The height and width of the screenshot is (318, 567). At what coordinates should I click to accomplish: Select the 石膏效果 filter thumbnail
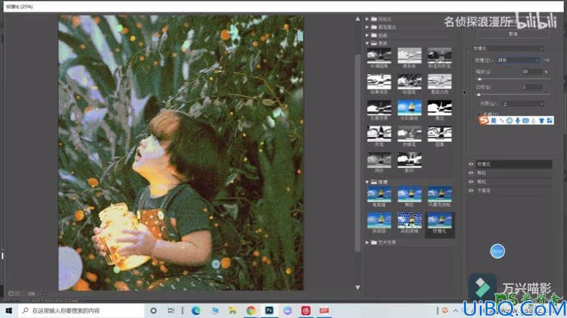379,107
